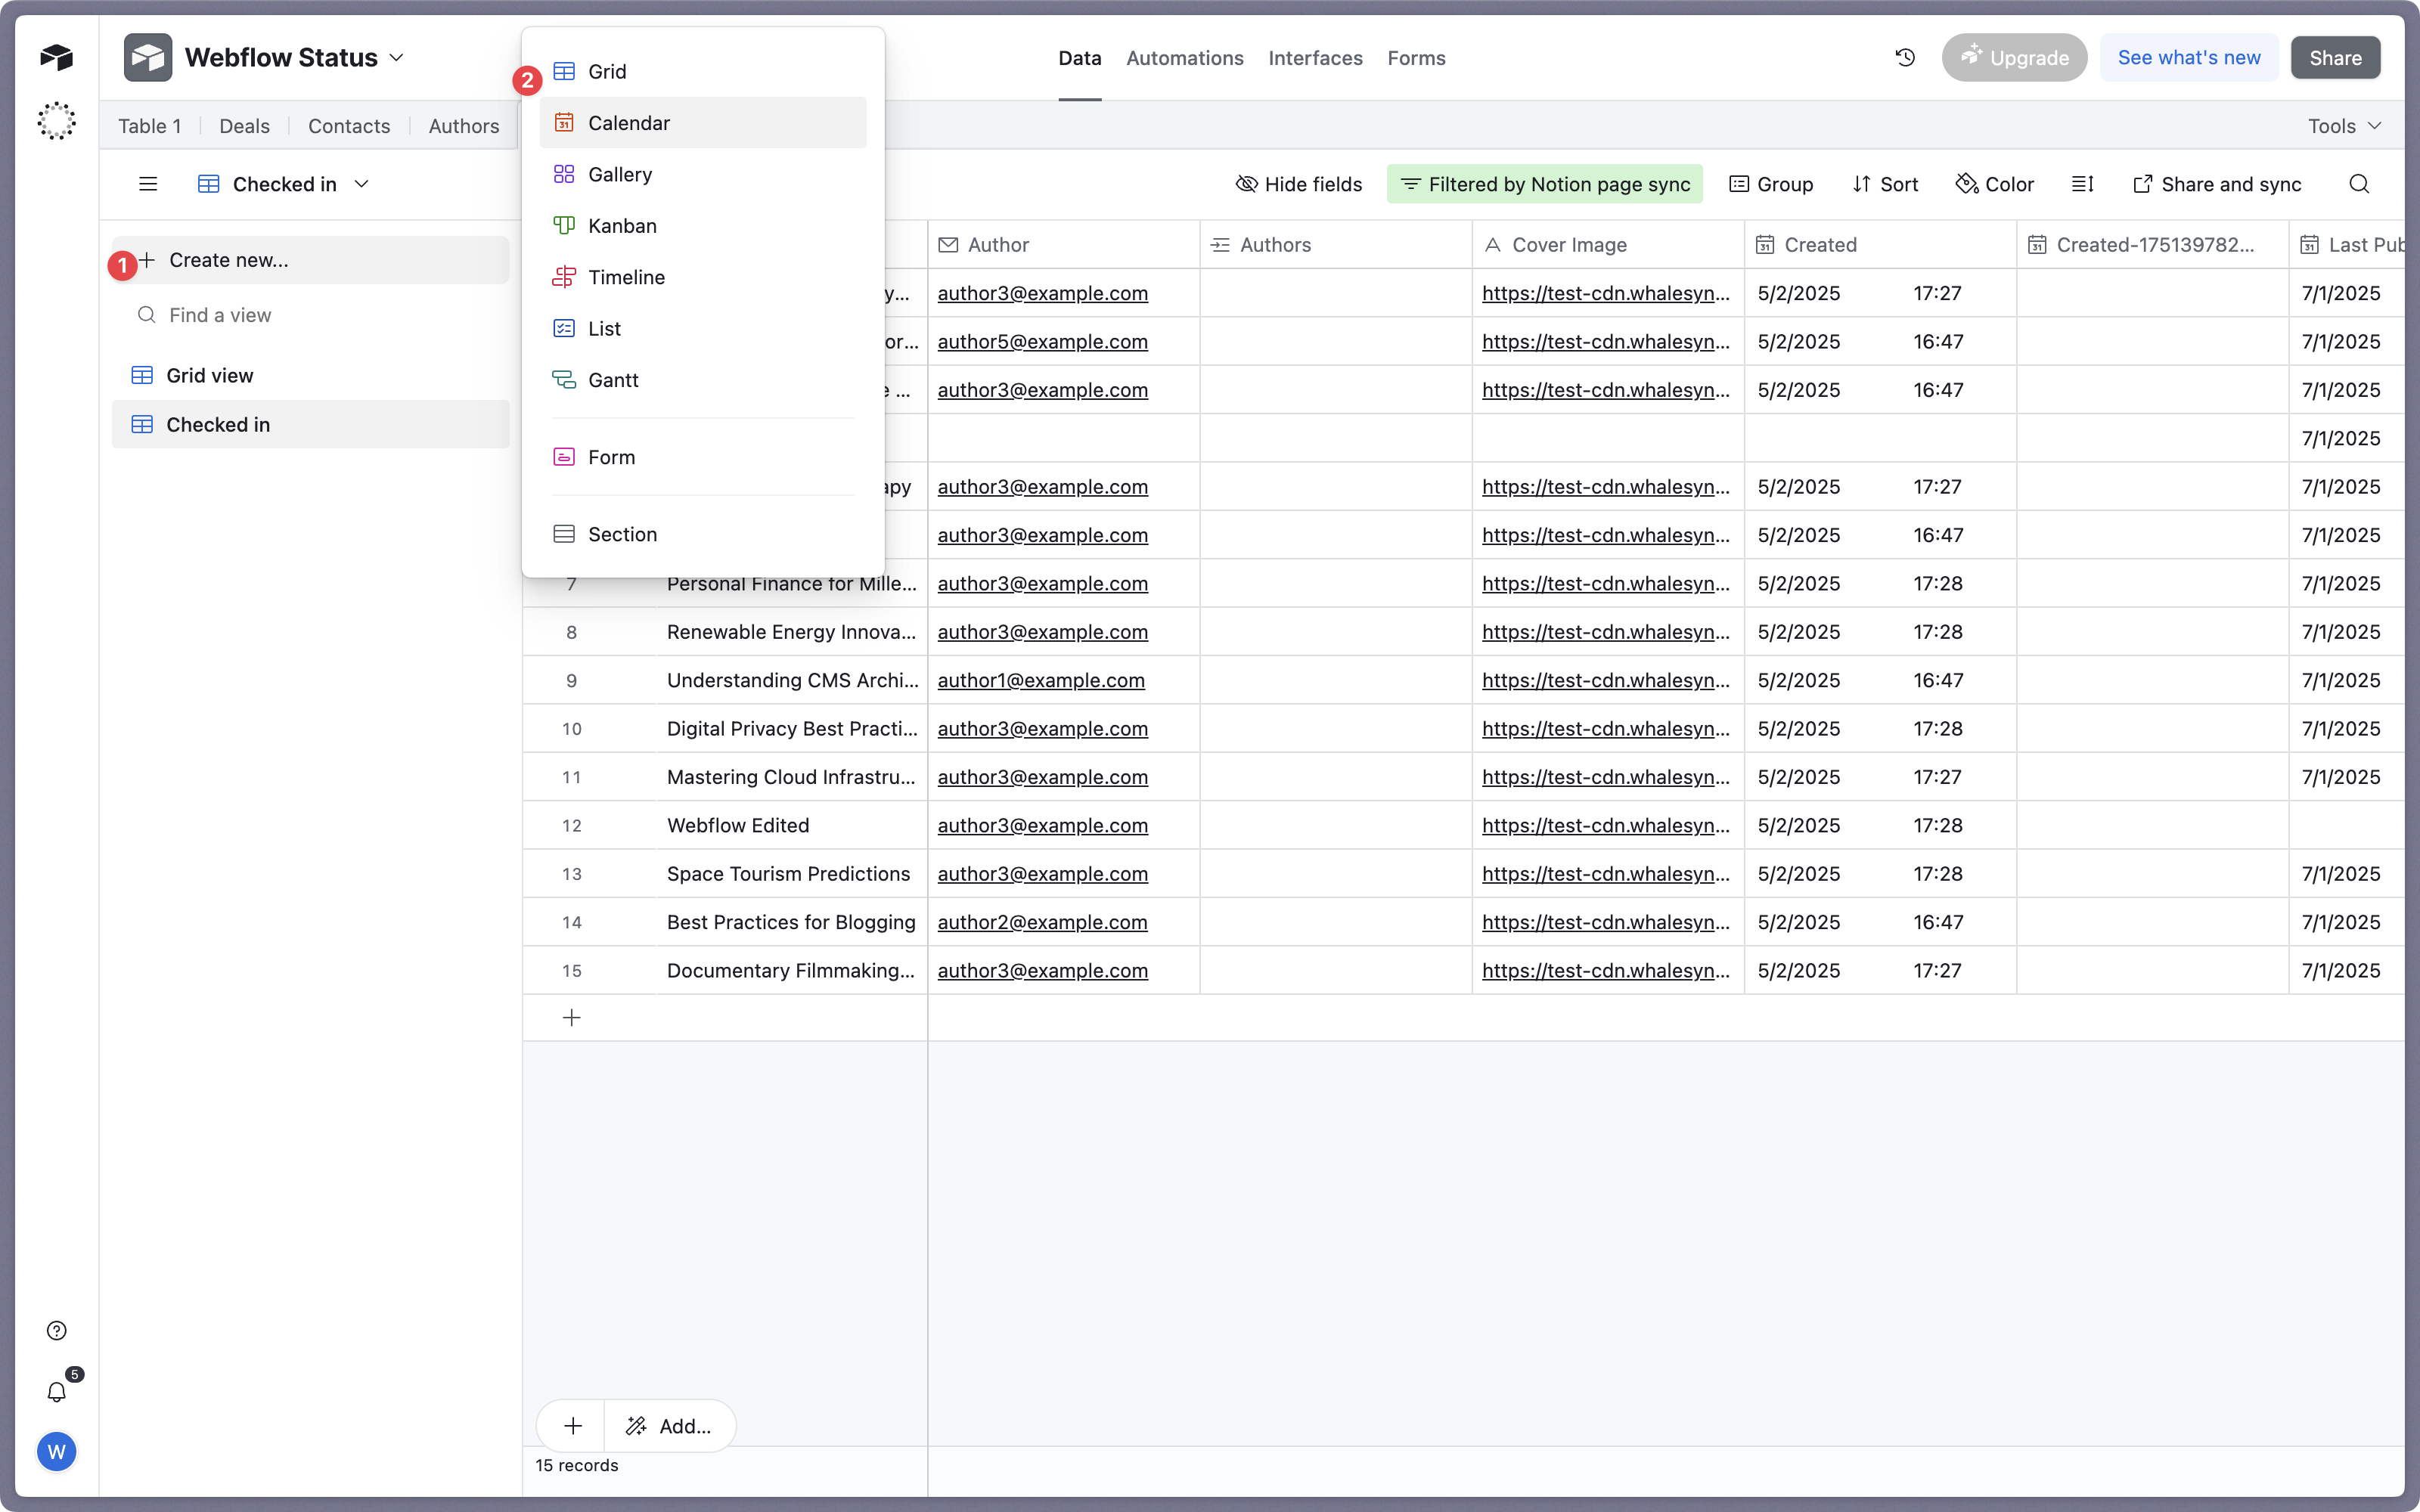Open row height icon in toolbar
This screenshot has height=1512, width=2420.
tap(2083, 184)
